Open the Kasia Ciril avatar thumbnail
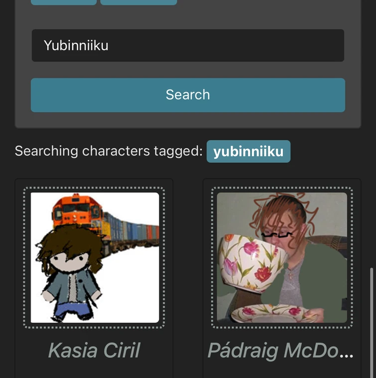 tap(95, 257)
